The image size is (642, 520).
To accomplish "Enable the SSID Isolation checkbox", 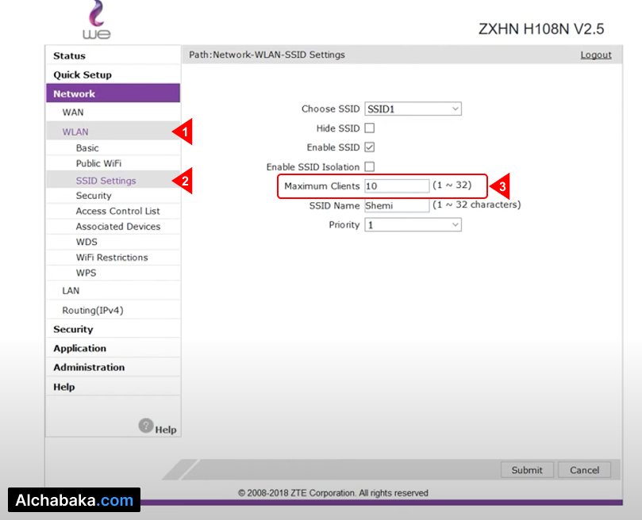I will click(x=369, y=167).
